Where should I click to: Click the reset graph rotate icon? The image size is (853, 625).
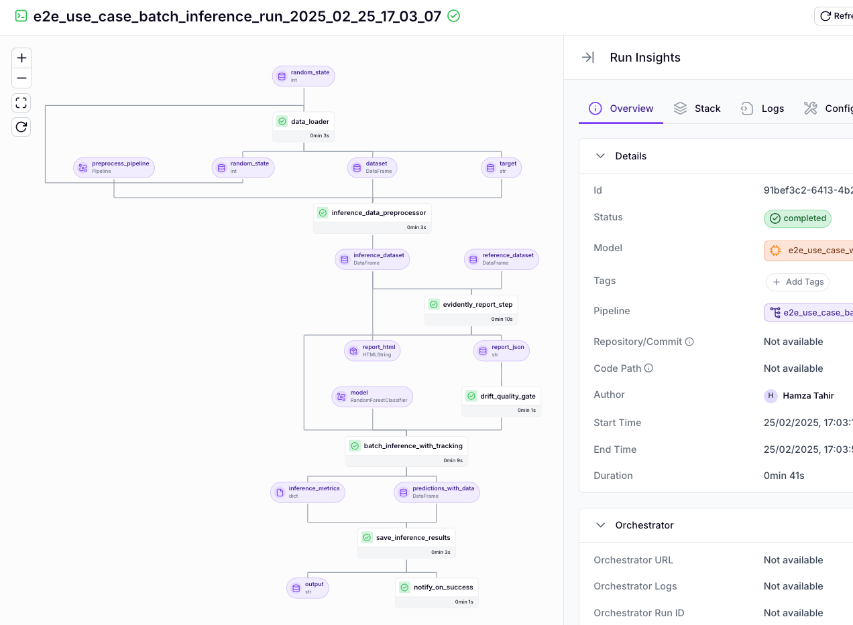point(21,127)
